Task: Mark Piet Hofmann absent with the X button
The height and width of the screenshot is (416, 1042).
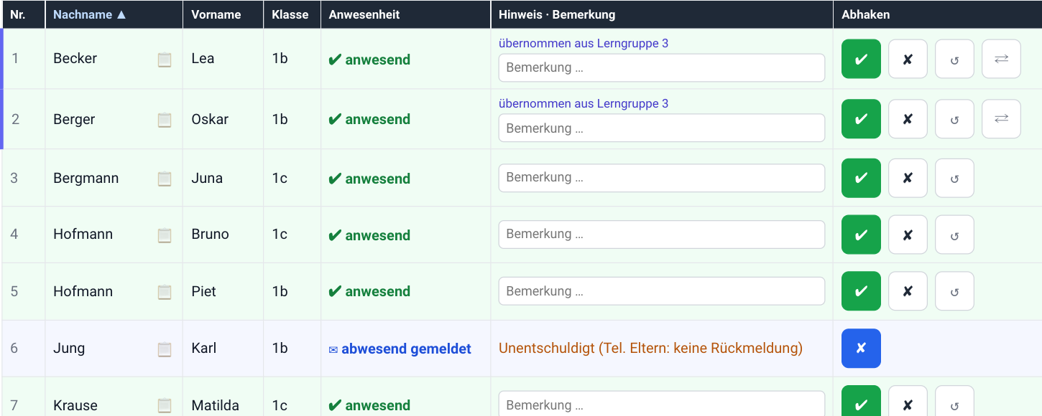Action: pos(908,291)
